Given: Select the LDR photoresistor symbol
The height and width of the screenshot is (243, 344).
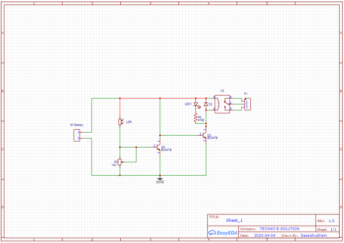Looking at the screenshot, I should (x=121, y=121).
